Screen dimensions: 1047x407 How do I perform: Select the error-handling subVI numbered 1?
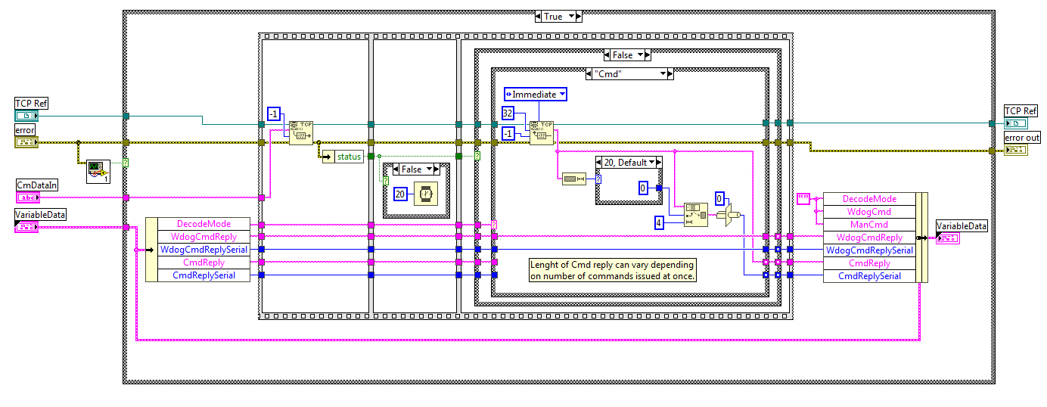98,171
